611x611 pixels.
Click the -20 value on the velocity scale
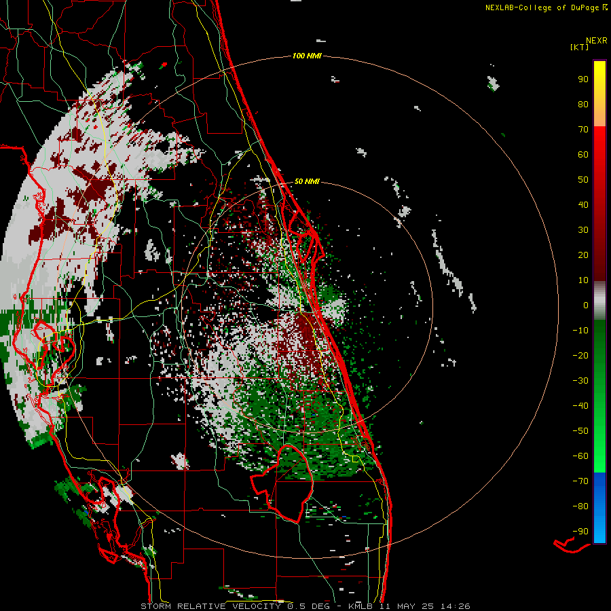(x=580, y=356)
